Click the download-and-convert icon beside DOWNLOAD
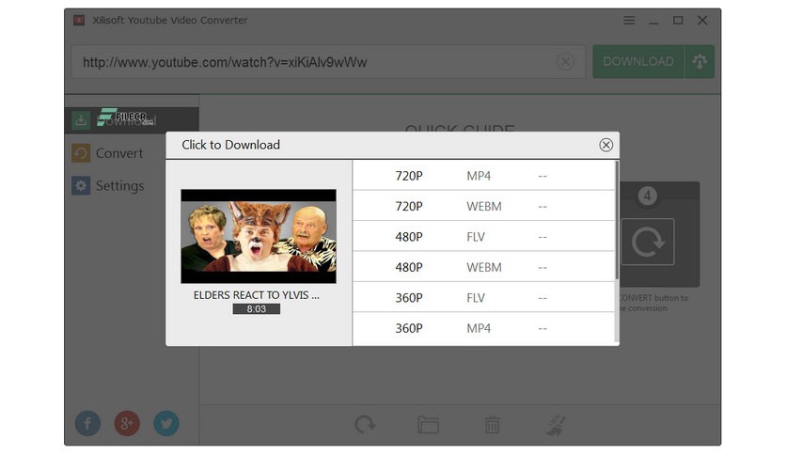 700,62
